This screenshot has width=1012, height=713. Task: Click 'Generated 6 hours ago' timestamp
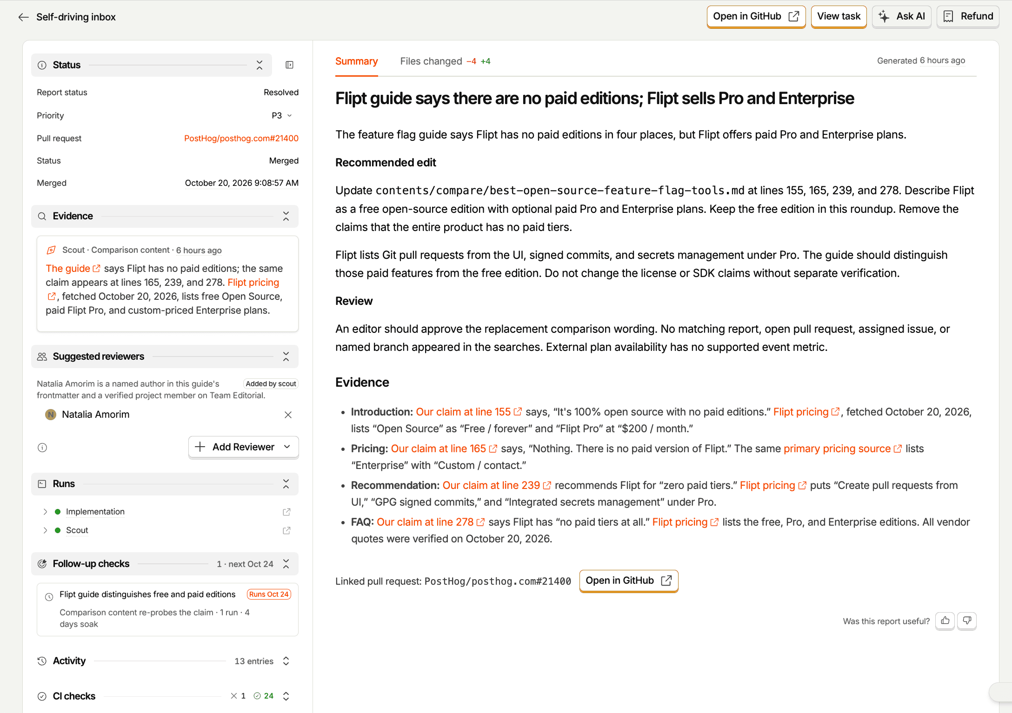coord(921,61)
